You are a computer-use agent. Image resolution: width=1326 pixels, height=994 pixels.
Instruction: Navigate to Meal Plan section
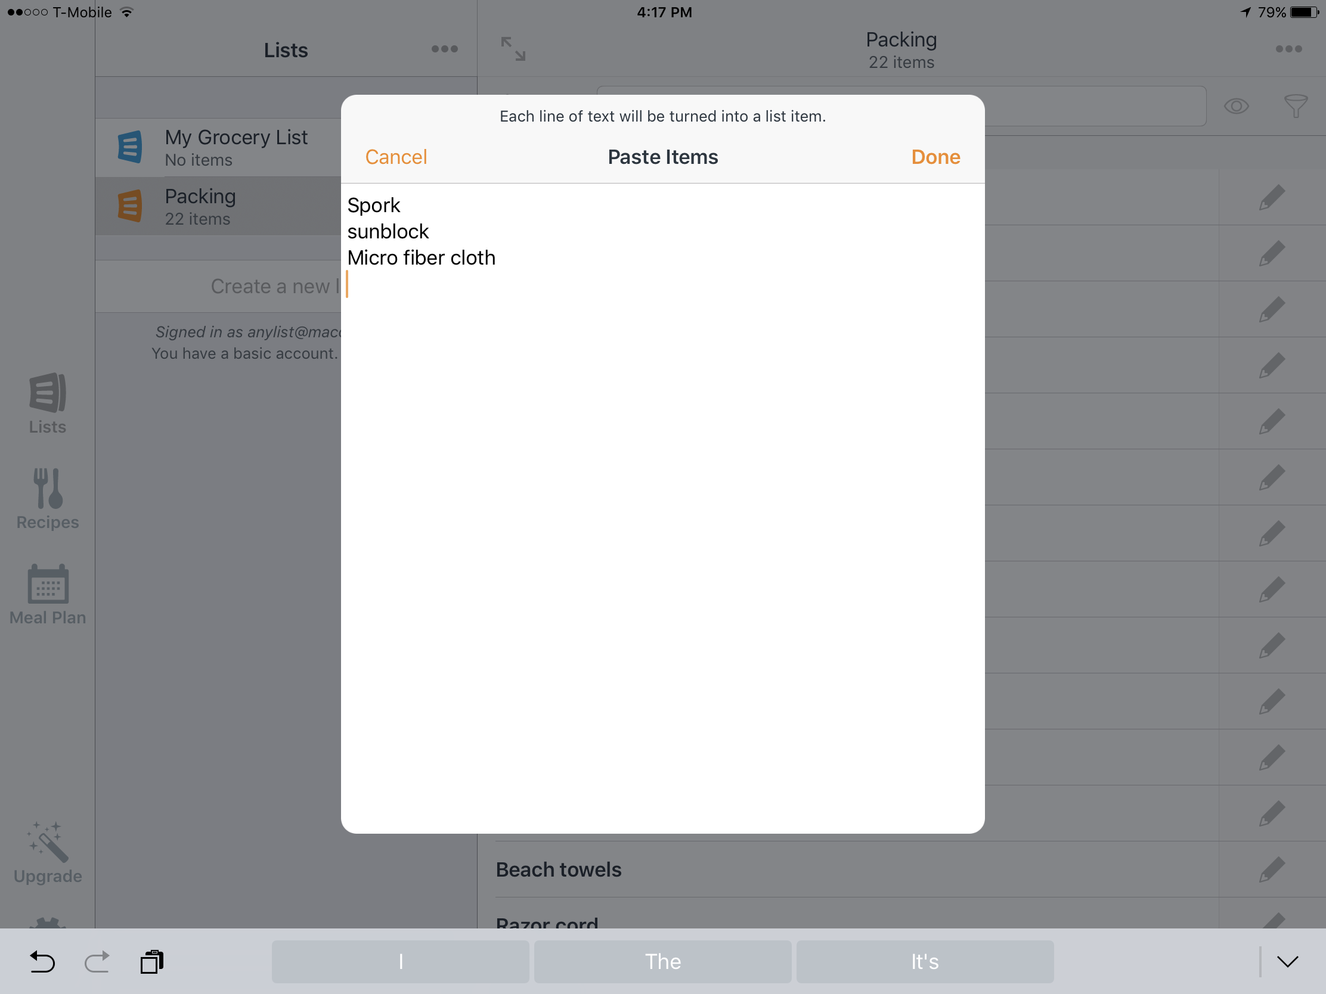click(x=48, y=594)
